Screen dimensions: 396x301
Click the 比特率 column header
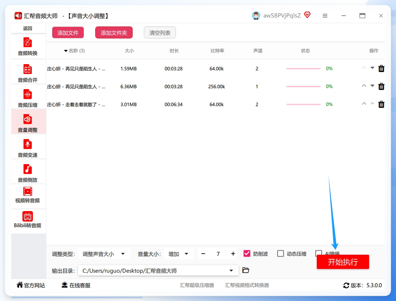point(217,51)
